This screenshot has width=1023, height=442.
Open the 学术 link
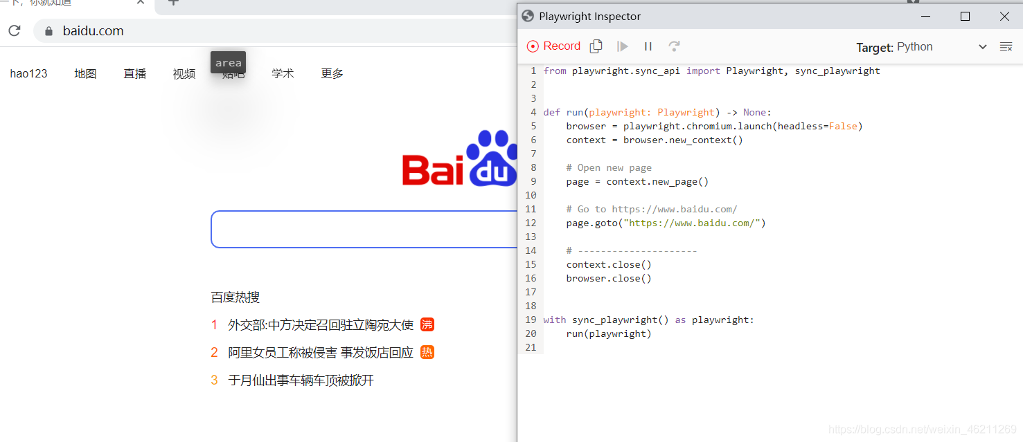tap(283, 73)
